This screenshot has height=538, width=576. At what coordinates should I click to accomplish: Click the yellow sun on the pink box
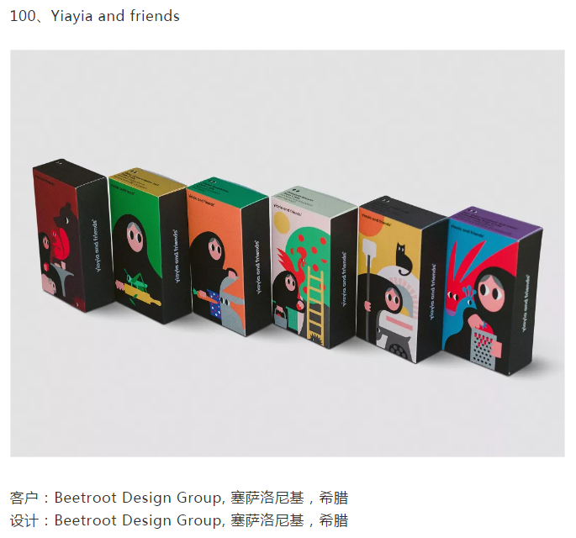(x=282, y=221)
